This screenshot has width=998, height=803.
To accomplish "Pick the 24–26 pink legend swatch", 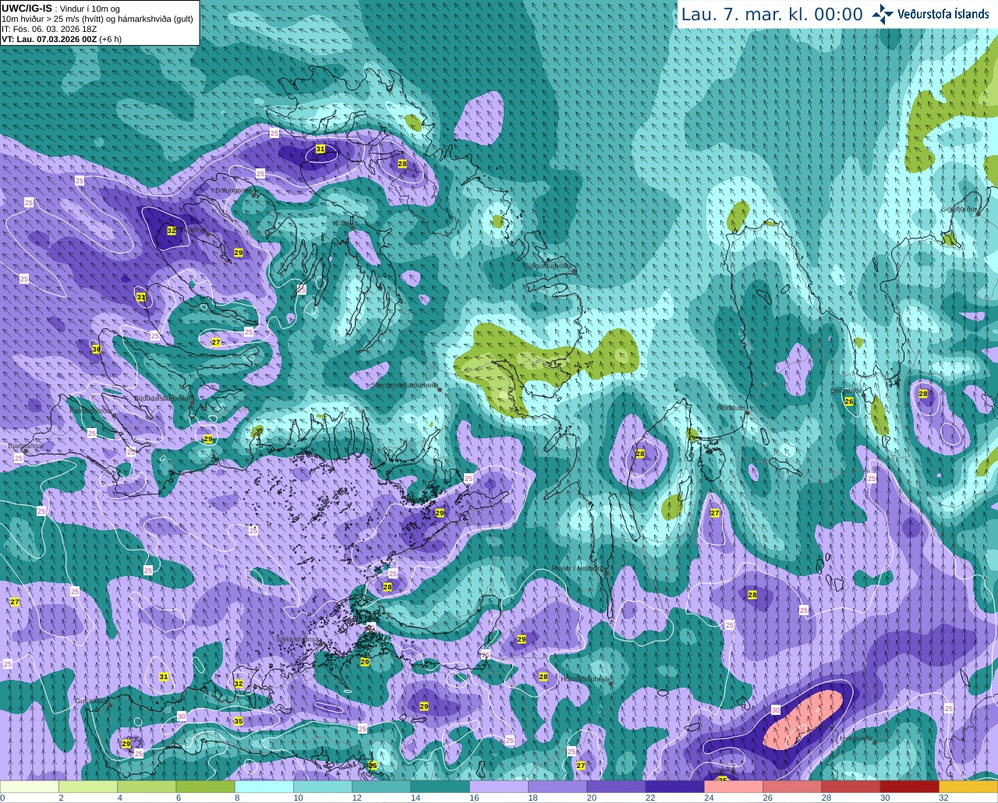I will pos(734,787).
